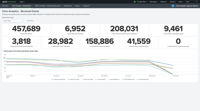Image resolution: width=200 pixels, height=111 pixels.
Task: Click the 100K y-axis label
Action: [x=5, y=58]
